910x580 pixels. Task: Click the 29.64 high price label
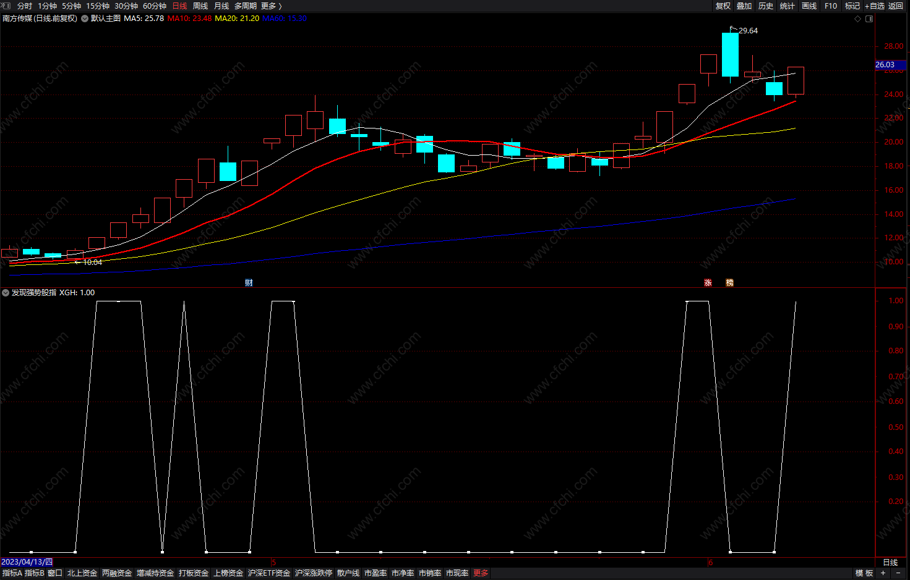748,30
